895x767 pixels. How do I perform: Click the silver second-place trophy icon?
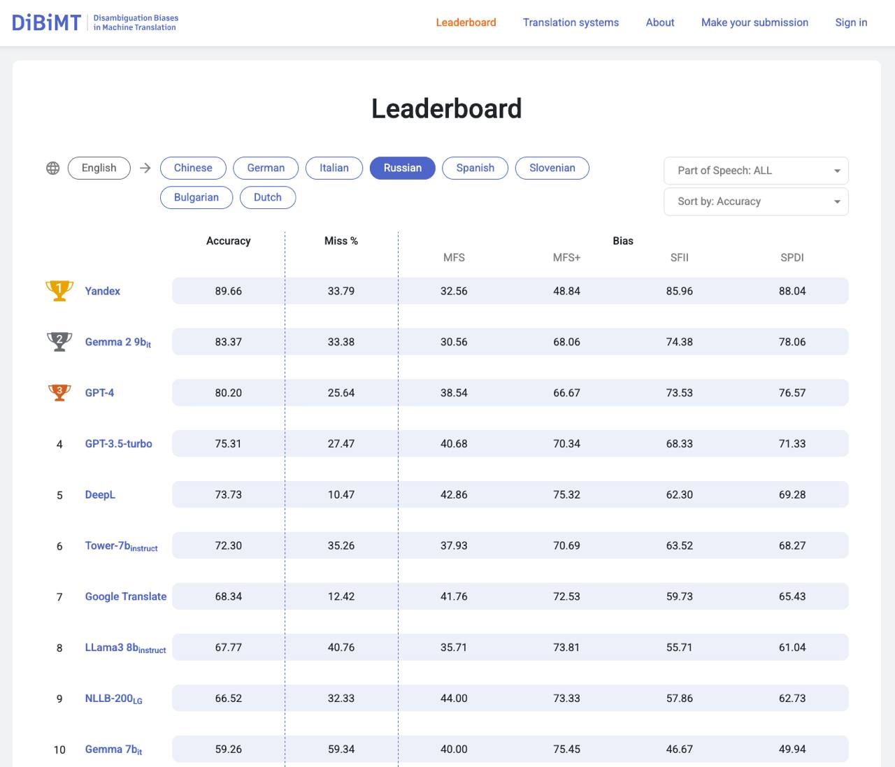[x=59, y=341]
